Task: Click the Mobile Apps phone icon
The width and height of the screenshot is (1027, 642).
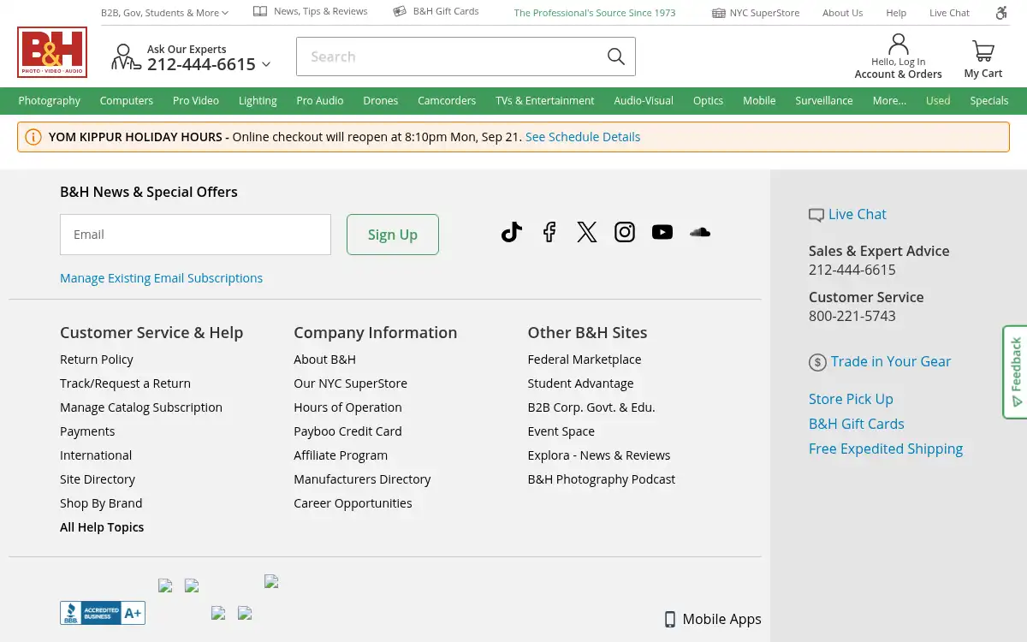Action: 670,620
